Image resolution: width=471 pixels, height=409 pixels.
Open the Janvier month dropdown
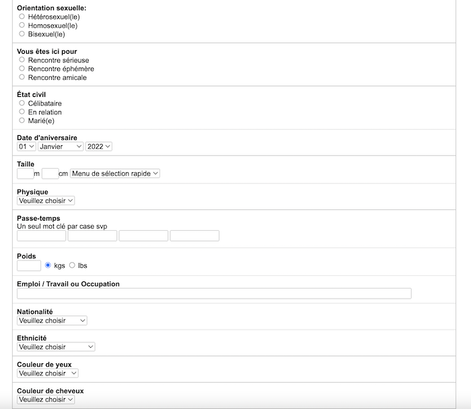61,146
